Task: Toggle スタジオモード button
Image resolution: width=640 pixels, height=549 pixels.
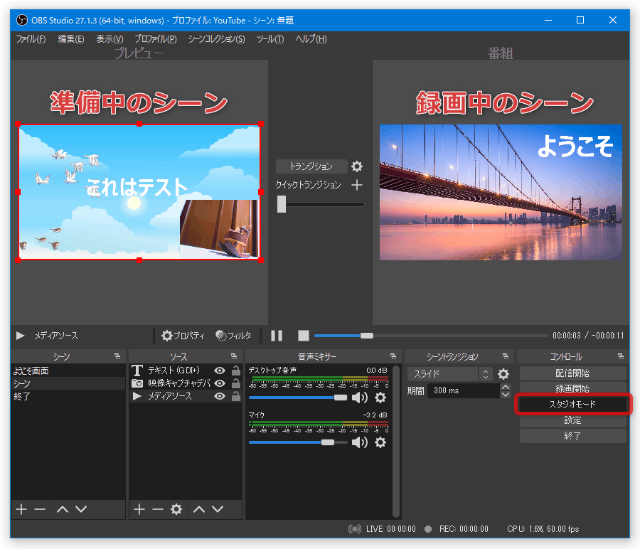Action: coord(572,405)
